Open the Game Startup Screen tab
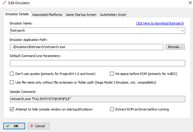 pyautogui.click(x=81, y=15)
